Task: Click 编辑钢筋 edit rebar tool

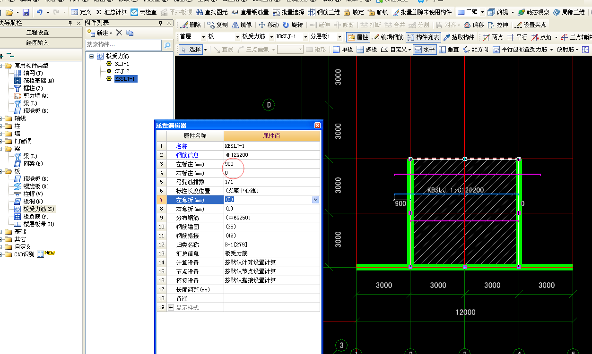Action: pos(388,37)
